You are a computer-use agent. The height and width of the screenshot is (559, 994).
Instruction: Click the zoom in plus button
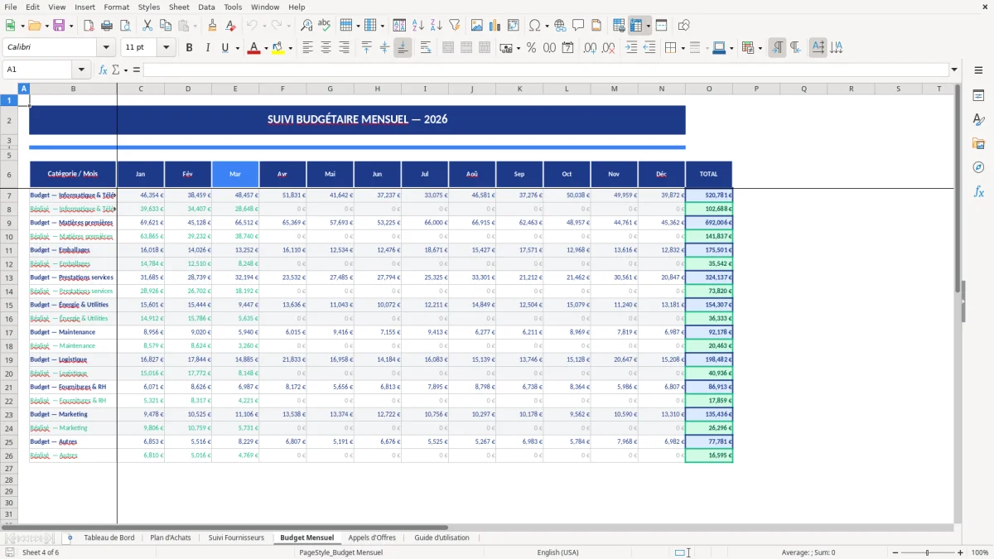pos(961,552)
